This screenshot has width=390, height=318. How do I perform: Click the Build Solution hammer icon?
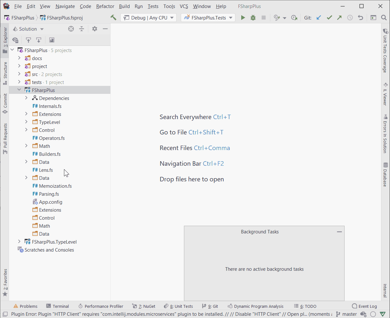(x=113, y=18)
